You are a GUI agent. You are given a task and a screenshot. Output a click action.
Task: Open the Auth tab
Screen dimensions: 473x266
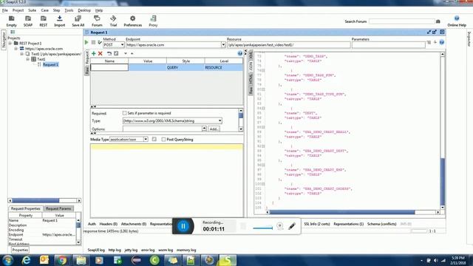(92, 224)
